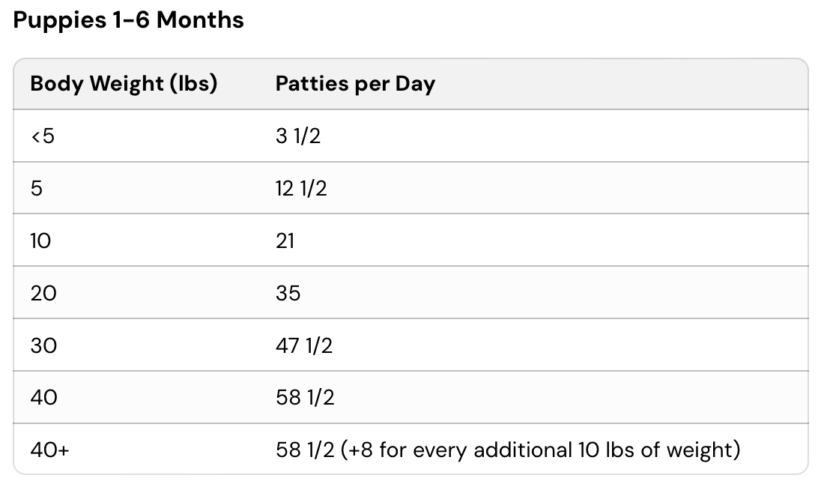The image size is (833, 502).
Task: Click the "40+" body weight cell
Action: click(x=49, y=450)
